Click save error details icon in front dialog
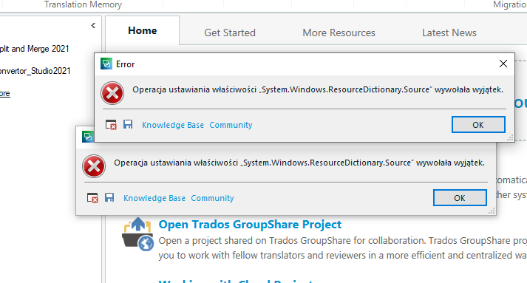Viewport: 527px width, 283px height. [128, 124]
